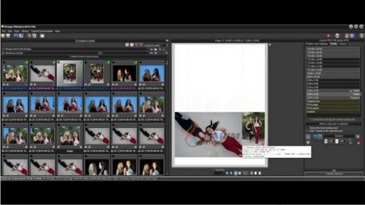Click the Copies to add stepper

coord(167,45)
